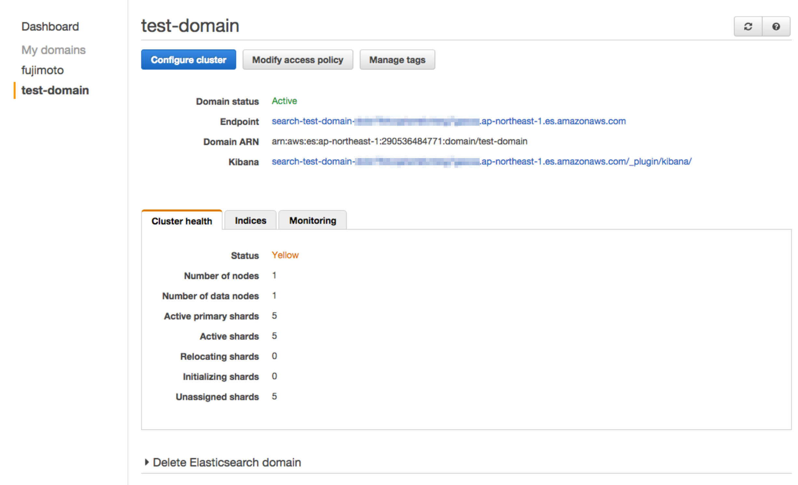The height and width of the screenshot is (485, 798).
Task: Click the Domain ARN value text
Action: click(400, 141)
